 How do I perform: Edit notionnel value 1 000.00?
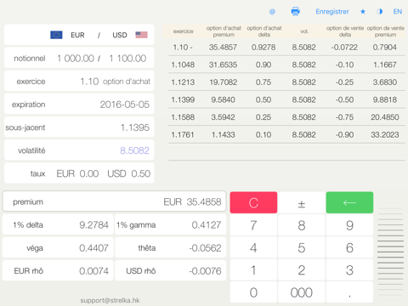(x=76, y=59)
